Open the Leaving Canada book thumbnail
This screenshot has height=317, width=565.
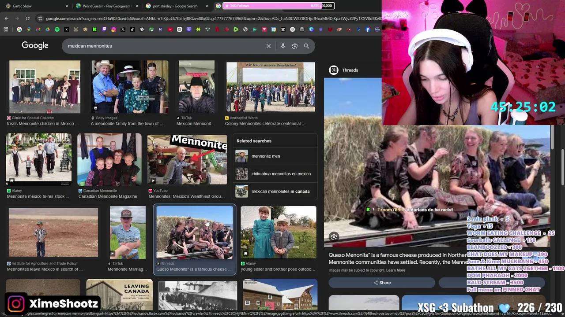pyautogui.click(x=119, y=295)
